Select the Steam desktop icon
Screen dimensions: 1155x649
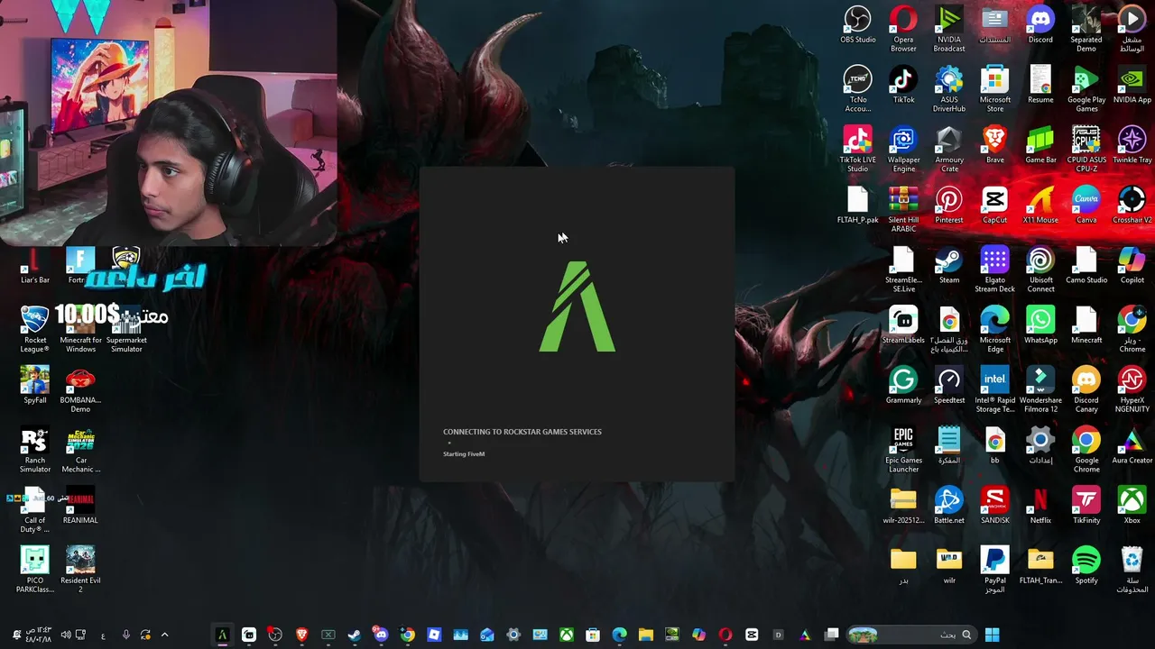click(949, 267)
